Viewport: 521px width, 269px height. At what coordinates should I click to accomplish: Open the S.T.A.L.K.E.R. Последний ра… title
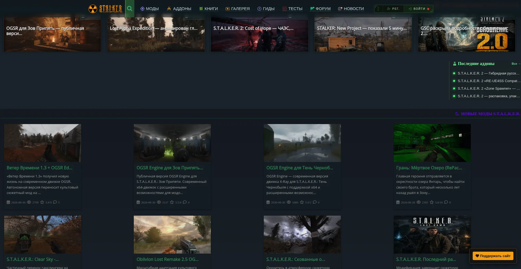click(x=426, y=260)
